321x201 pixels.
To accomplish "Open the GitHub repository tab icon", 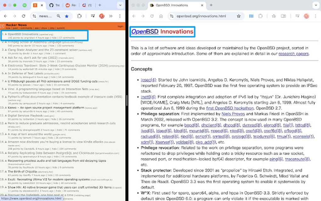I will click(x=52, y=5).
